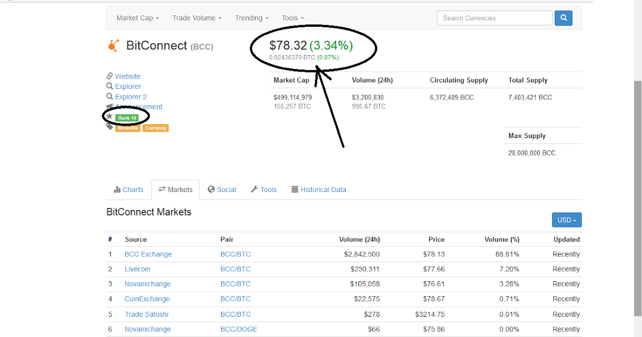Click the magnifier icon beside Explorer
The width and height of the screenshot is (642, 337).
(110, 86)
